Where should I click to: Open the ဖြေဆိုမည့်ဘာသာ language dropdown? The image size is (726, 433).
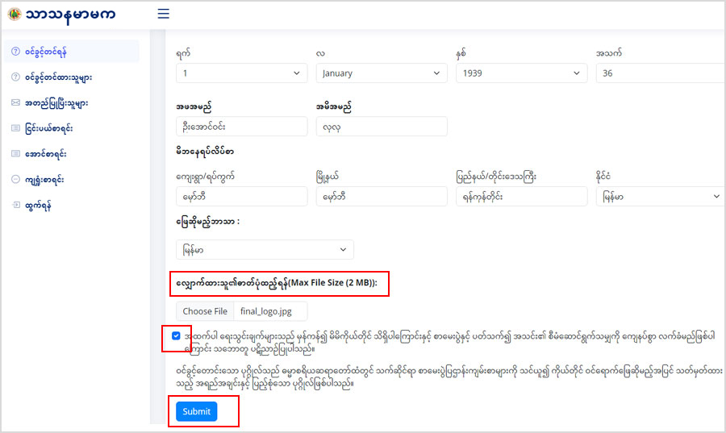tap(265, 250)
